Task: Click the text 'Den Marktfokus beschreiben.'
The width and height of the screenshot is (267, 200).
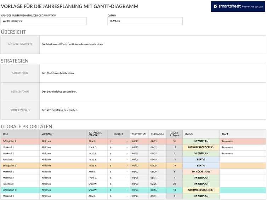Action: (58, 73)
